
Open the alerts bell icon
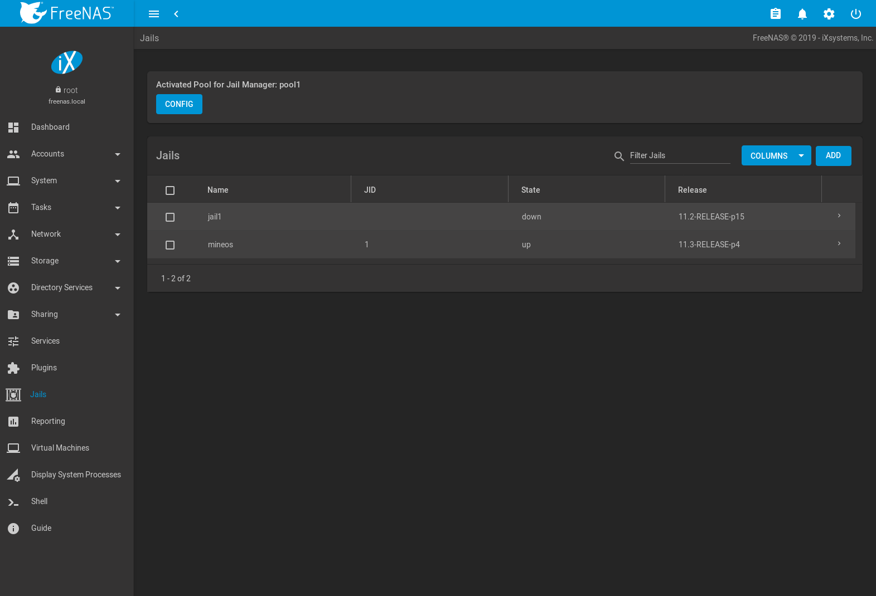click(x=802, y=14)
